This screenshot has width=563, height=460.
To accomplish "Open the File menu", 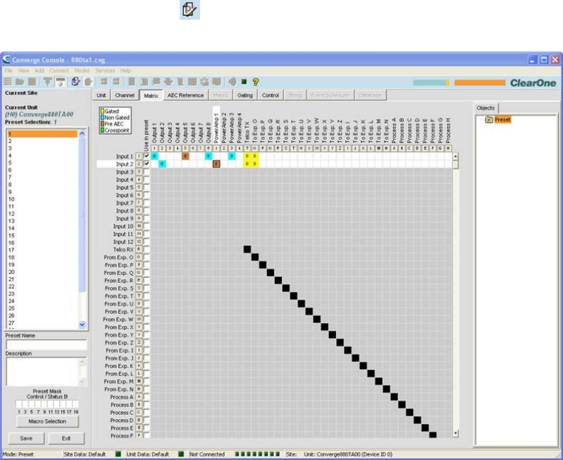I will [x=8, y=71].
